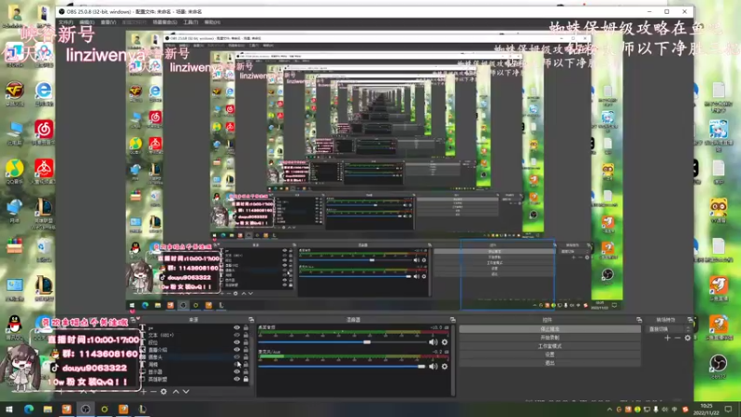Undock the 转场特效 transitions panel

(x=690, y=320)
